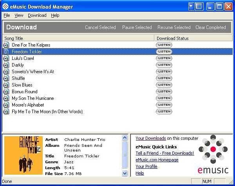235x186 pixels.
Task: Select the Moore's Alphabet song row
Action: [117, 105]
